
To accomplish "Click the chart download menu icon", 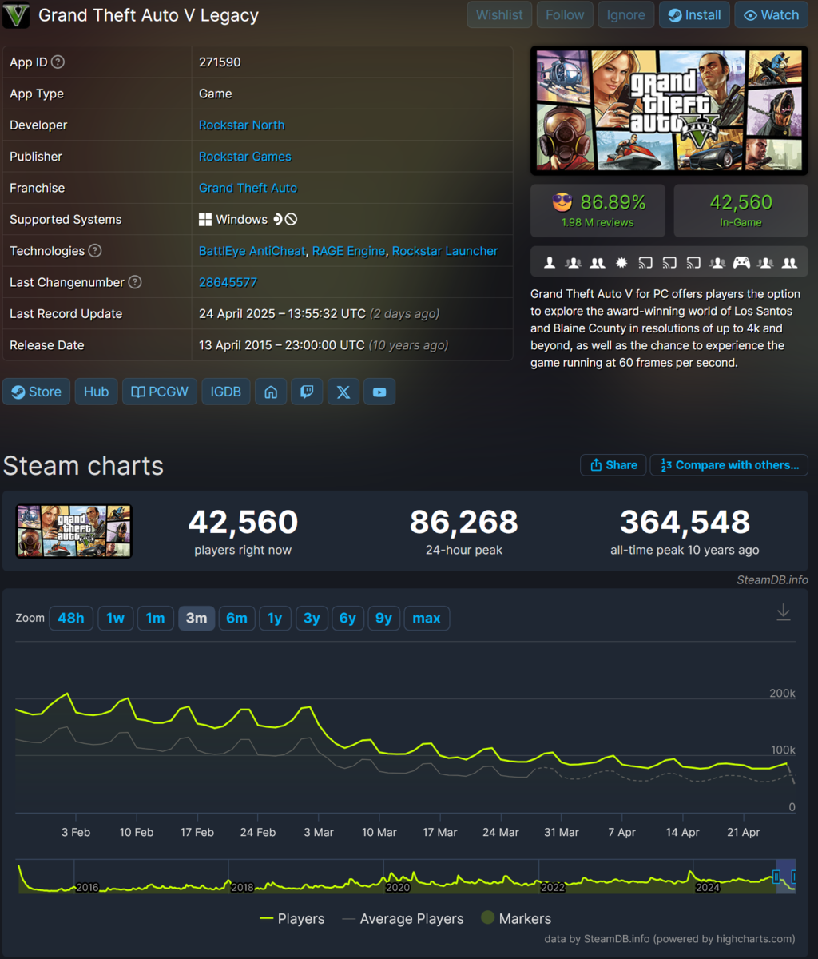I will [x=784, y=612].
